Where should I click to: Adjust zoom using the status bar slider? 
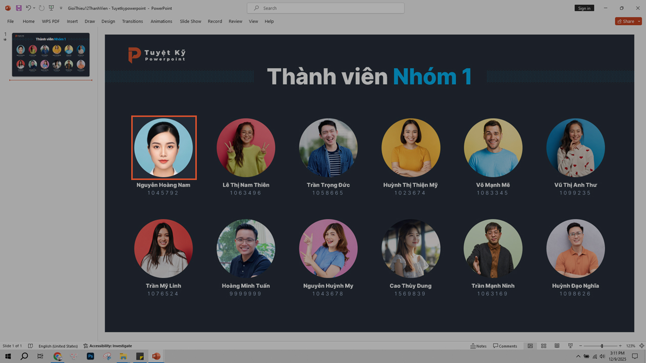coord(602,346)
